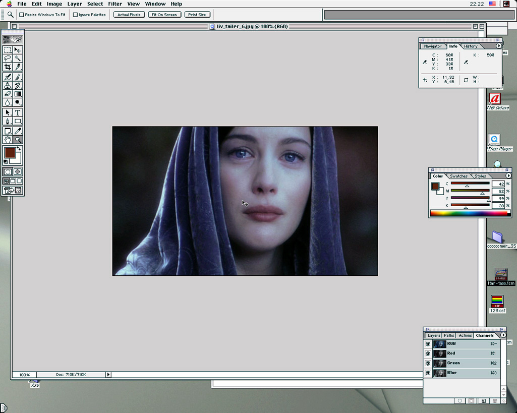The height and width of the screenshot is (413, 517).
Task: Hide the Green channel eye
Action: [428, 363]
